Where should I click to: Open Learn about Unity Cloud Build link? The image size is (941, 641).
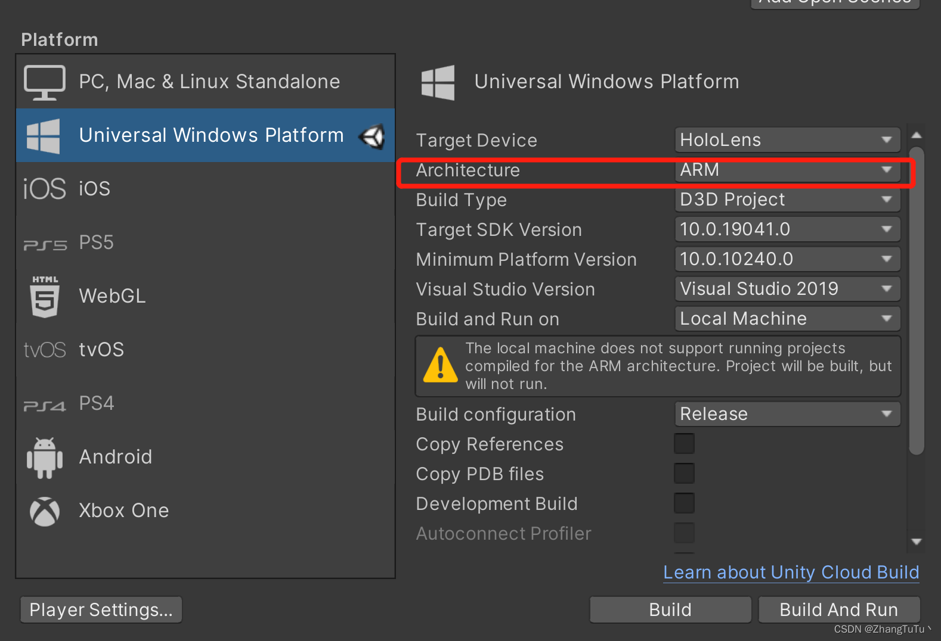pos(791,572)
